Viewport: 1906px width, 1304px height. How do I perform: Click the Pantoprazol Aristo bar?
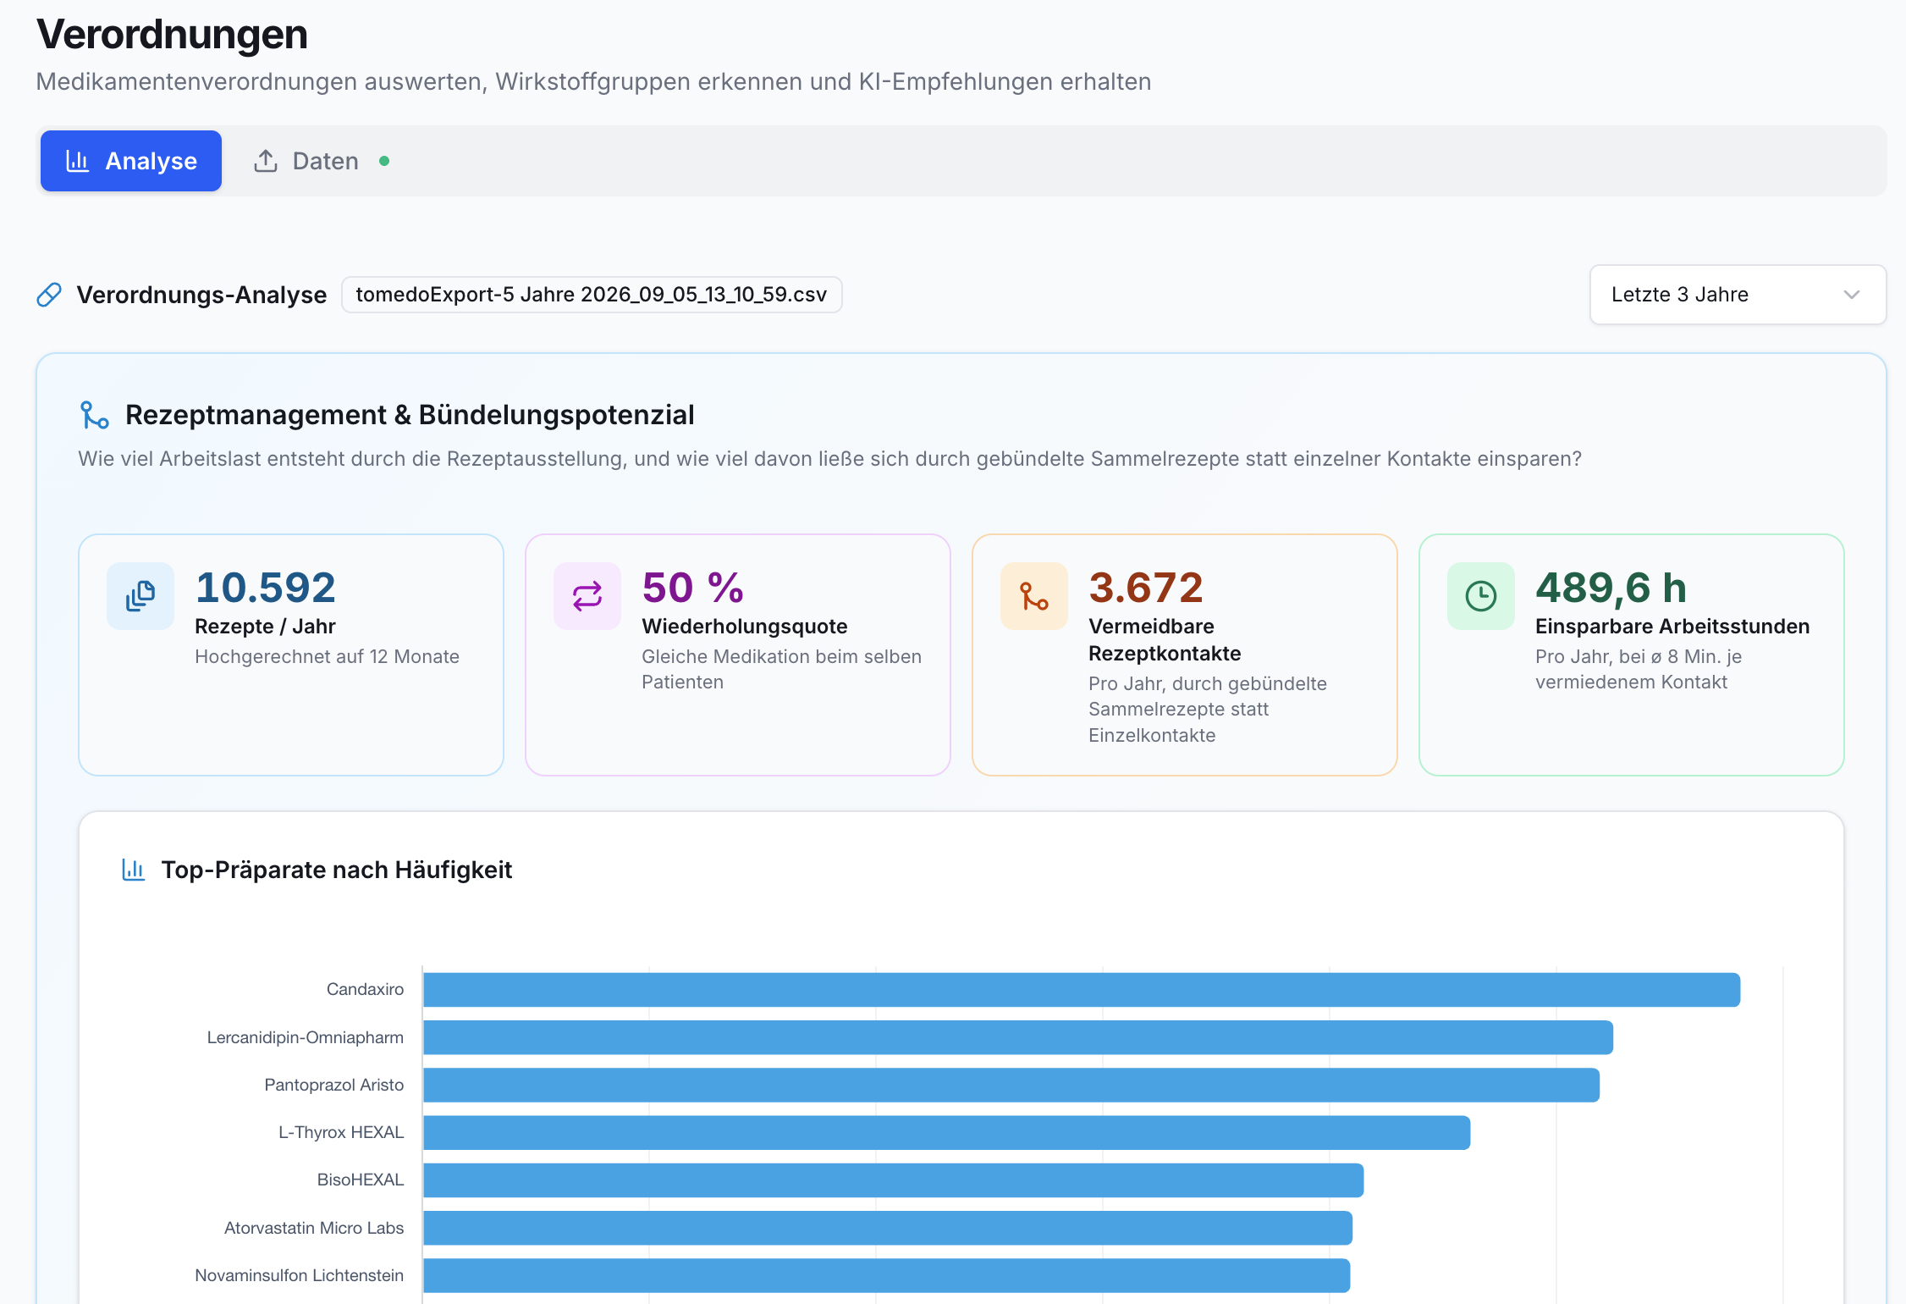click(x=1011, y=1085)
